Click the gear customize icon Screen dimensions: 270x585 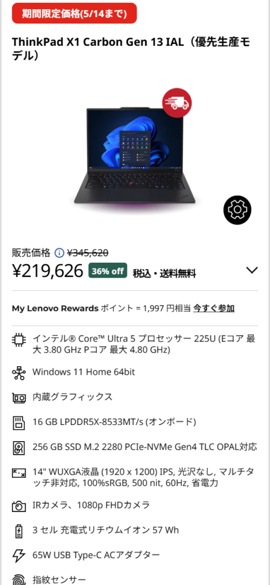[x=238, y=210]
